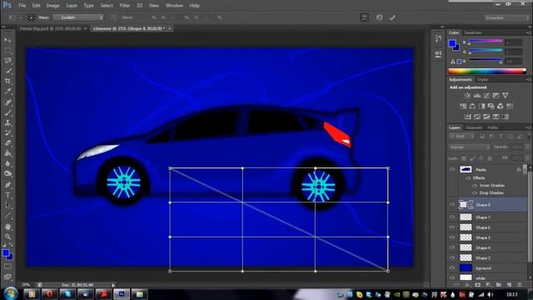The image size is (533, 300).
Task: Open Opera browser from the taskbar
Action: point(49,294)
